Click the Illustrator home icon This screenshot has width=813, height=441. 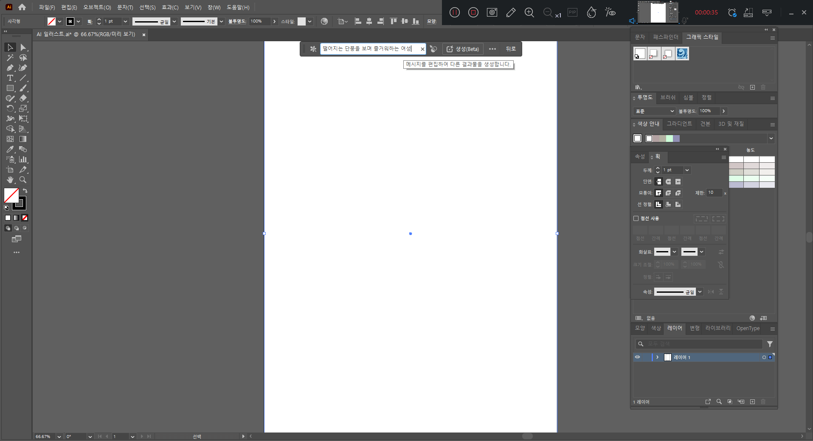pyautogui.click(x=22, y=7)
